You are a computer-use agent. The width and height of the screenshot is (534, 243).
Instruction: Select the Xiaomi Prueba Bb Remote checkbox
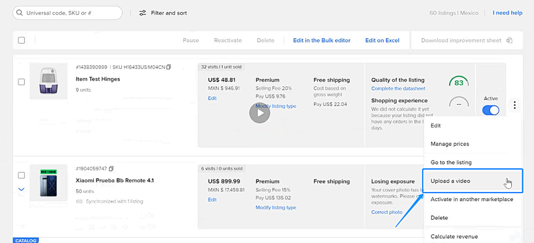pos(22,175)
